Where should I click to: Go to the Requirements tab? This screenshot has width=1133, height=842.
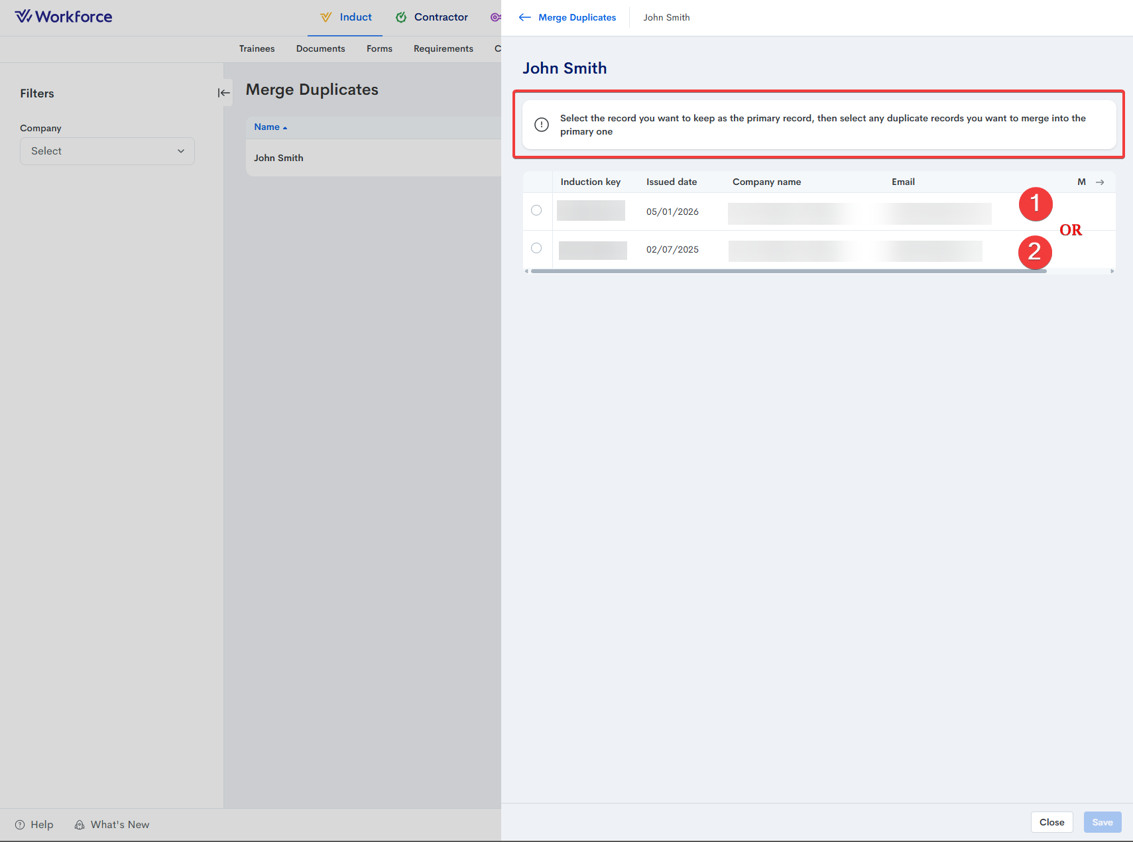pos(443,49)
